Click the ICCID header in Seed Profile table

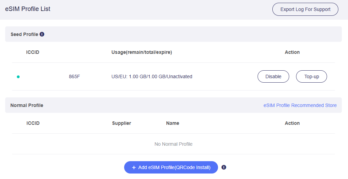[x=33, y=52]
